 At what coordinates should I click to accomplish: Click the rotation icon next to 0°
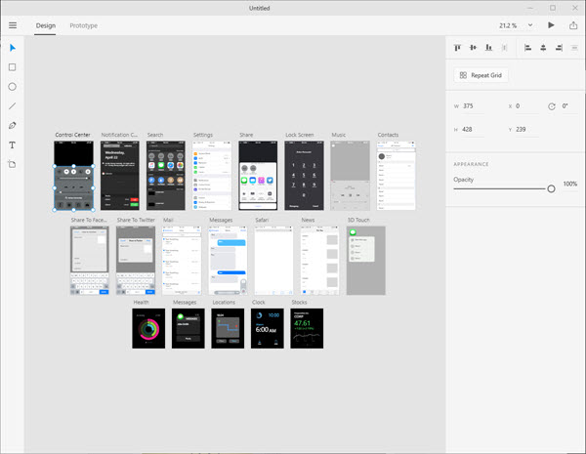point(552,106)
